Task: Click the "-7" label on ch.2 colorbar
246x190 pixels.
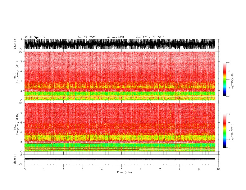Action: [229, 148]
